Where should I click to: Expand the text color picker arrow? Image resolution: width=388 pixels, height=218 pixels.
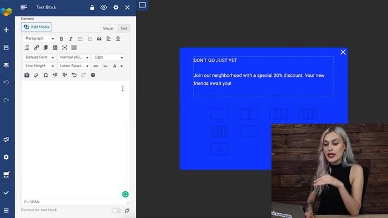[121, 66]
